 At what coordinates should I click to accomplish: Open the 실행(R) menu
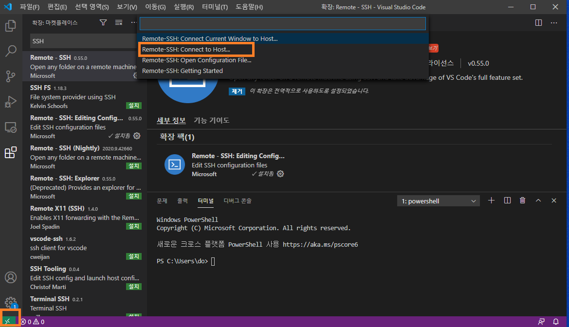(184, 7)
